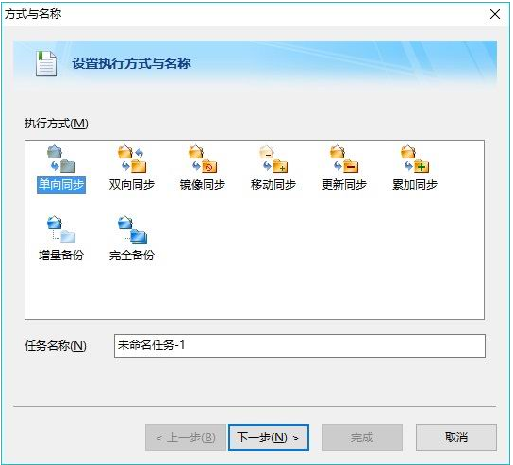Choose the 镜像同步 mirror sync icon
Image resolution: width=513 pixels, height=465 pixels.
pyautogui.click(x=203, y=159)
